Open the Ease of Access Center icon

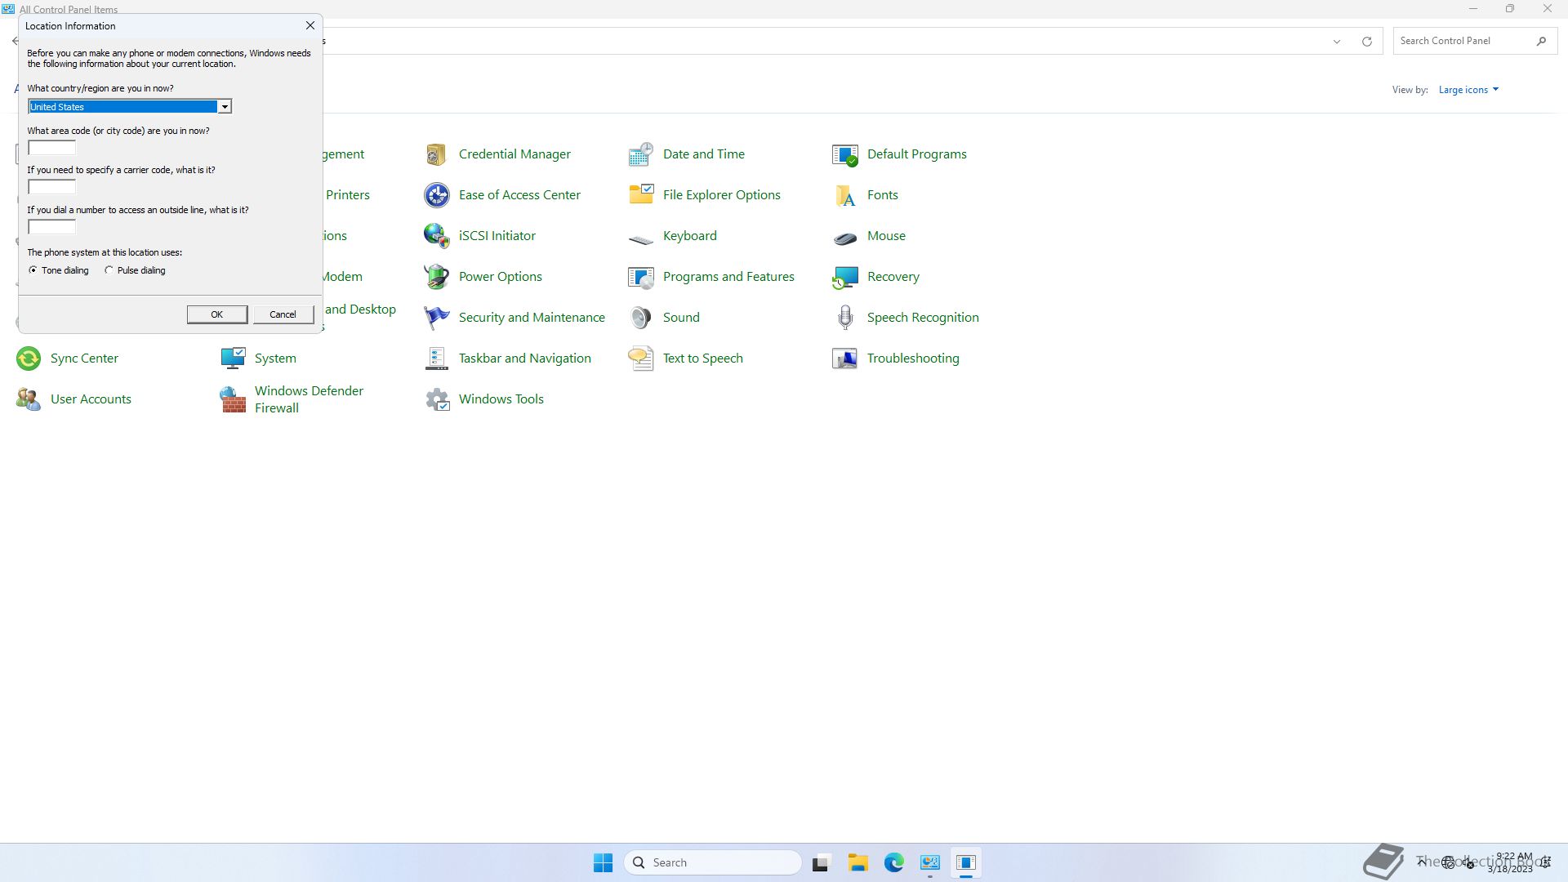pyautogui.click(x=436, y=195)
